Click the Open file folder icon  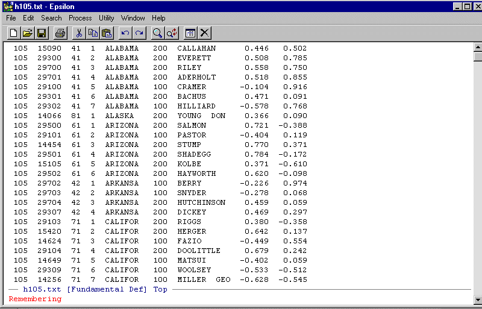tap(28, 33)
